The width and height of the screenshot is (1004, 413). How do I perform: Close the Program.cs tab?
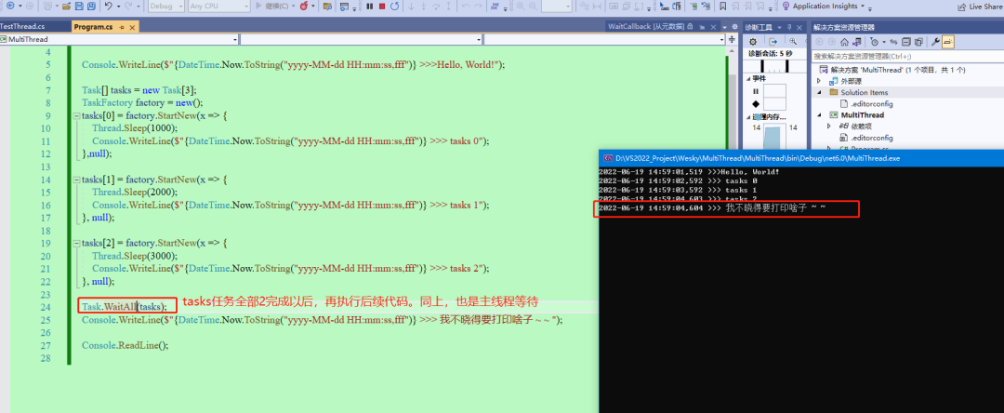click(132, 28)
